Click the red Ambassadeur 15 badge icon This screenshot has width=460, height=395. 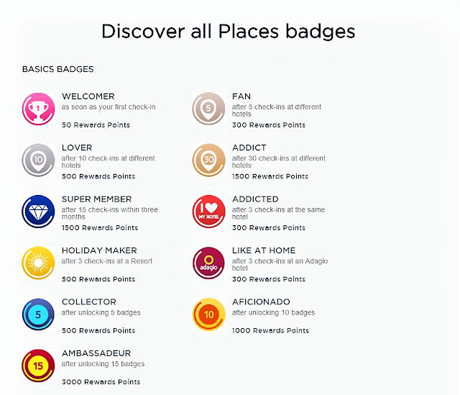39,366
